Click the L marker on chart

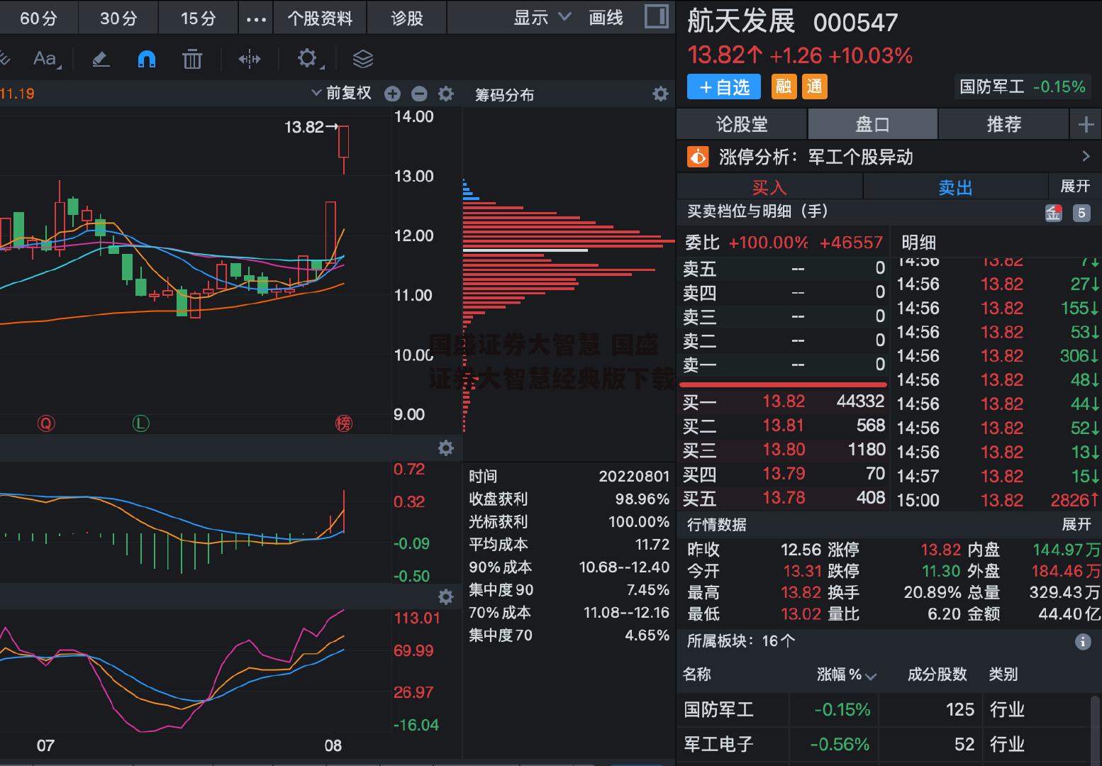click(x=140, y=423)
